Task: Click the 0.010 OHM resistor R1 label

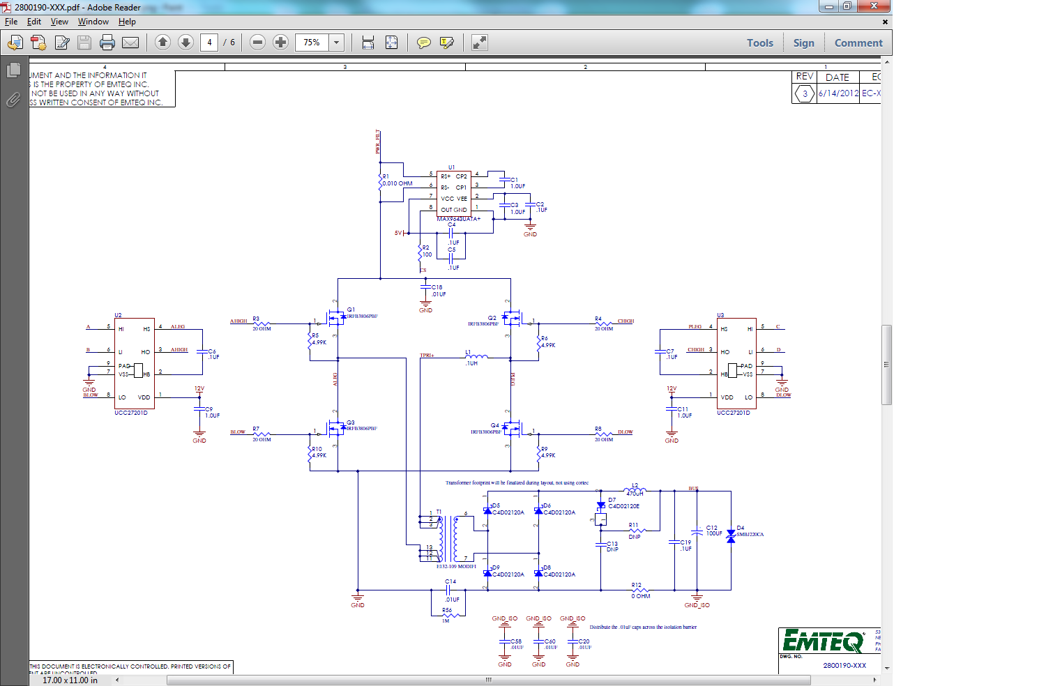Action: (397, 183)
